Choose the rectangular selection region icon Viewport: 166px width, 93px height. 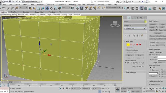[38, 8]
